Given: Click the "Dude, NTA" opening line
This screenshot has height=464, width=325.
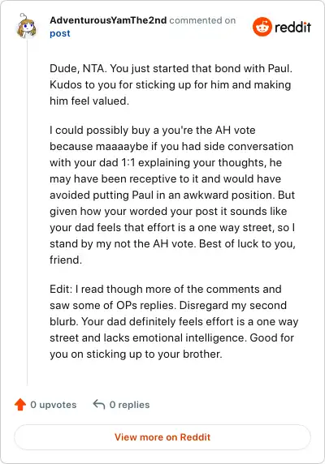Looking at the screenshot, I should 171,69.
